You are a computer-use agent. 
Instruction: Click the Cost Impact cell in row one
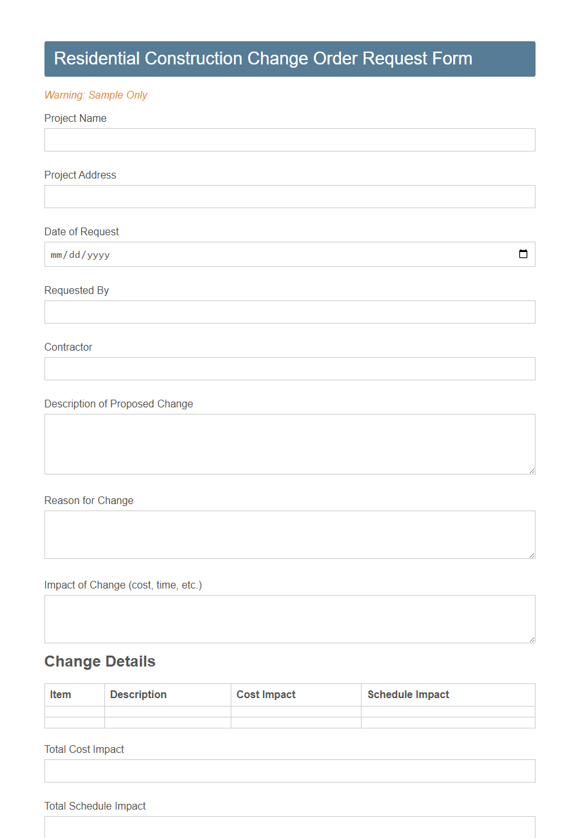tap(296, 712)
